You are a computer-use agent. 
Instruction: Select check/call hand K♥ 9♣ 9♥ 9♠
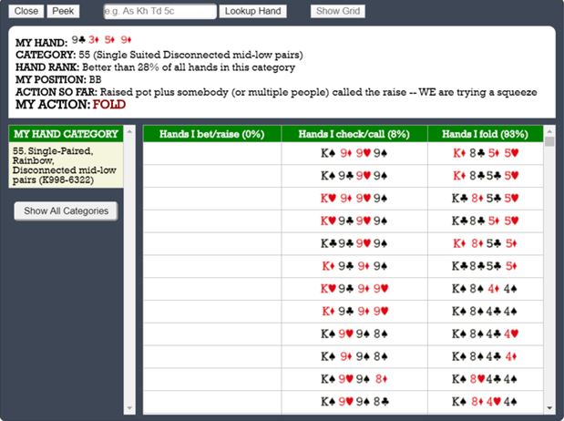(354, 221)
